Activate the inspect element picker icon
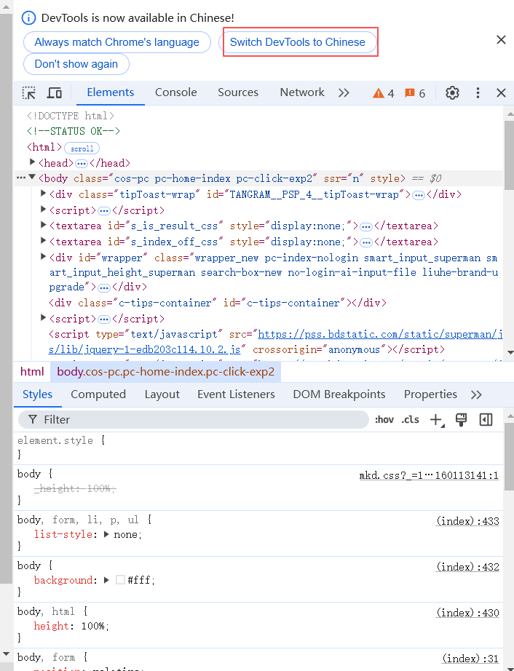The width and height of the screenshot is (514, 671). click(28, 93)
